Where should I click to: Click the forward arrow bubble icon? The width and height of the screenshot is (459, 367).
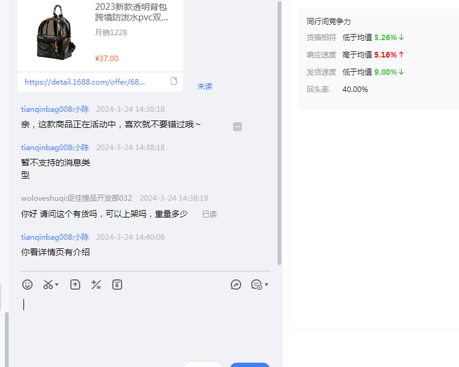pos(236,285)
